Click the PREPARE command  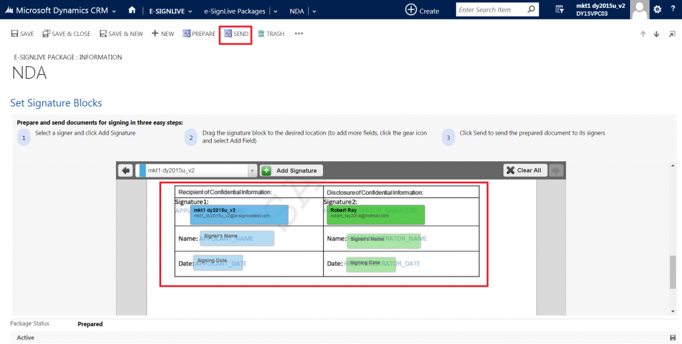(199, 33)
